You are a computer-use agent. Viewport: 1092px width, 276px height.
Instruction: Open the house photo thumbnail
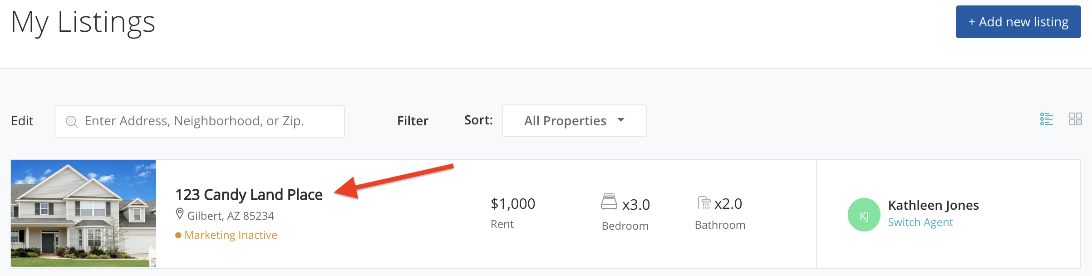[x=84, y=213]
